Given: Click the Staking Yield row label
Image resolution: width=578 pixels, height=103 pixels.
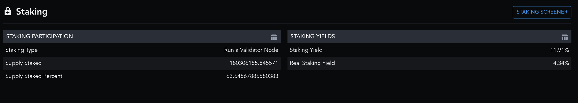Looking at the screenshot, I should [x=306, y=50].
